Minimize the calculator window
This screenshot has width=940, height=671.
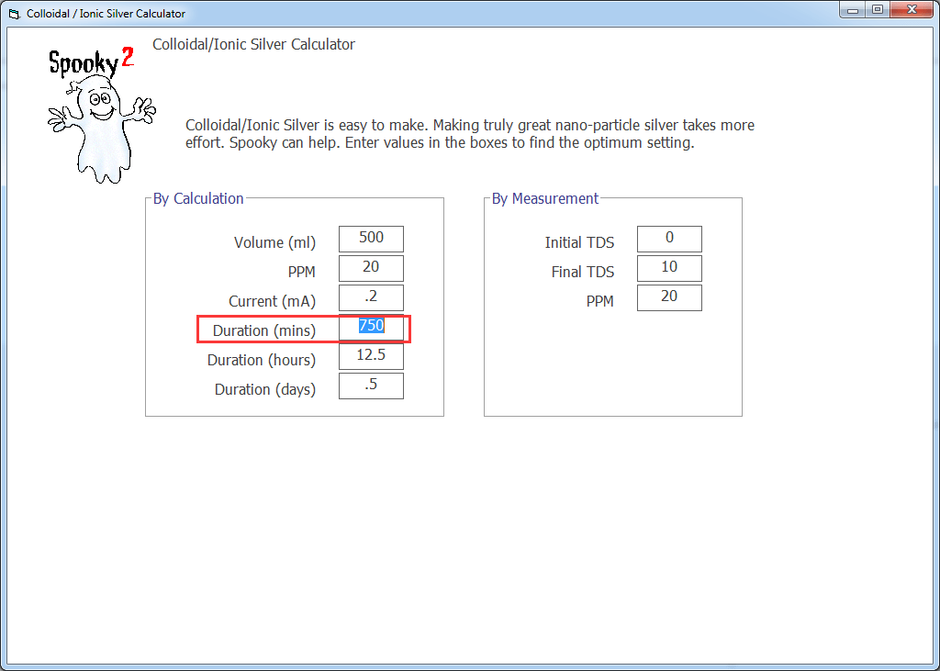pos(853,9)
